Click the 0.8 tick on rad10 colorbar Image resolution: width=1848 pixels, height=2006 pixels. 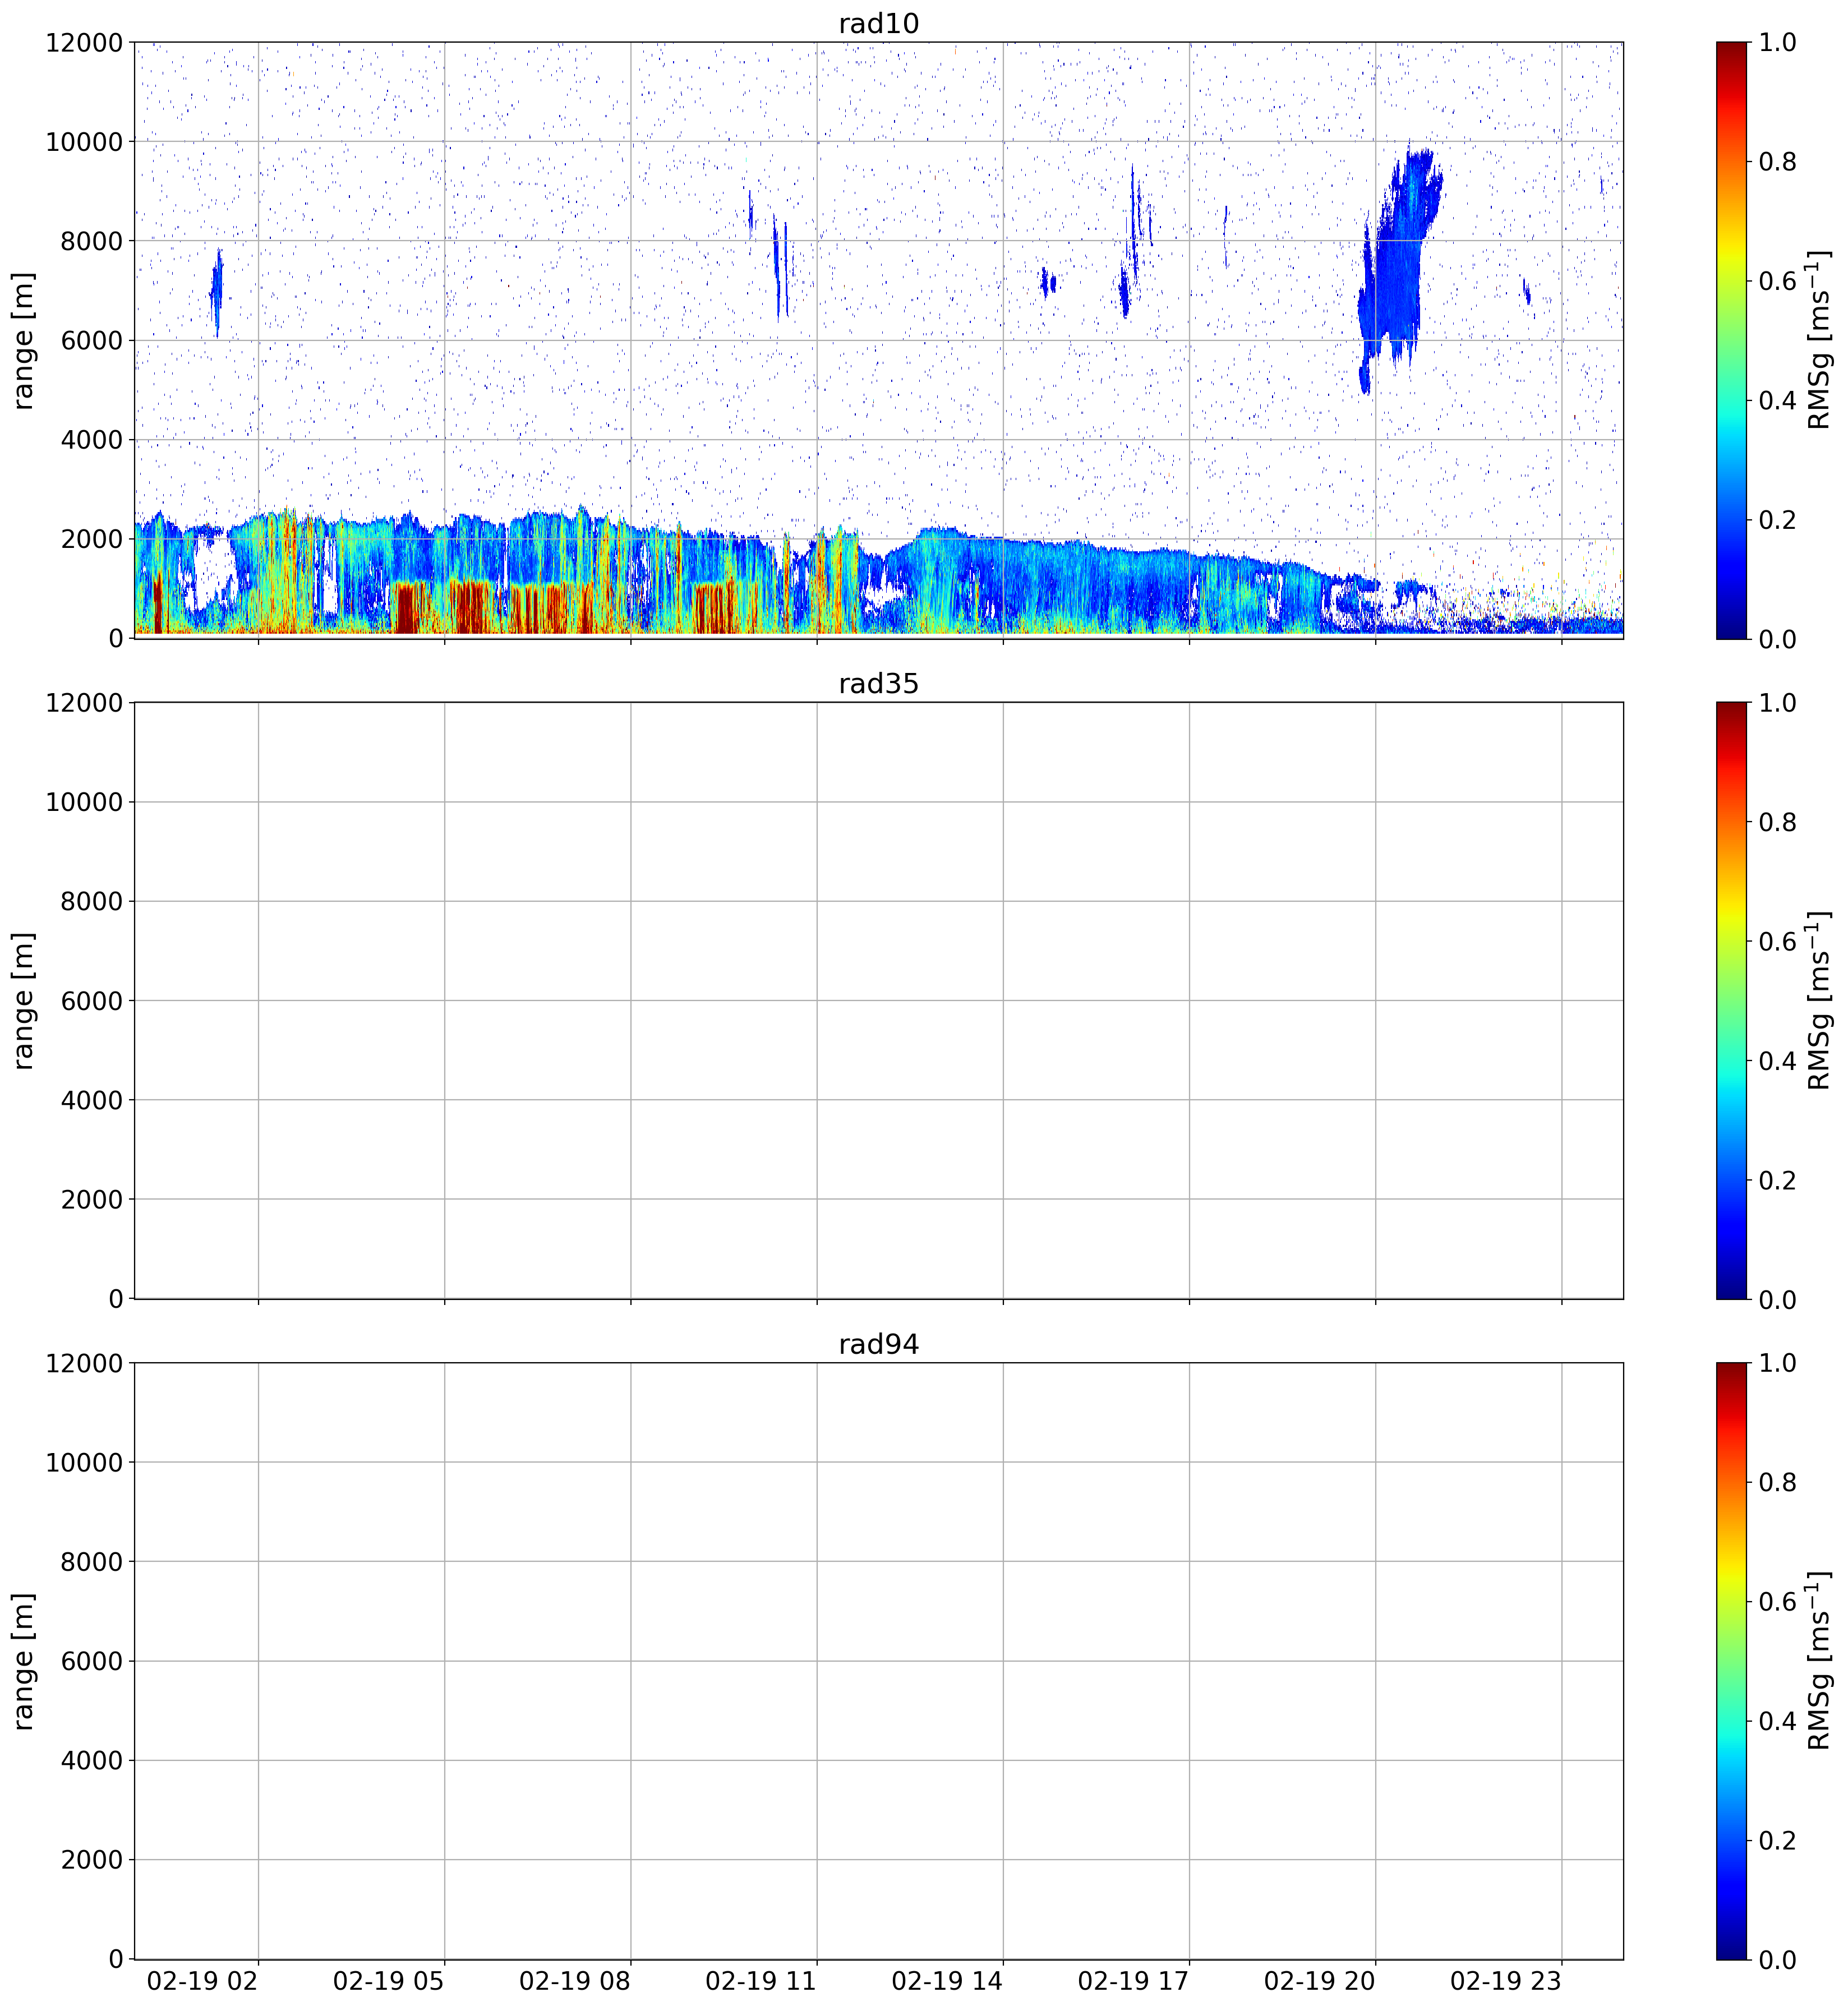tap(1777, 162)
